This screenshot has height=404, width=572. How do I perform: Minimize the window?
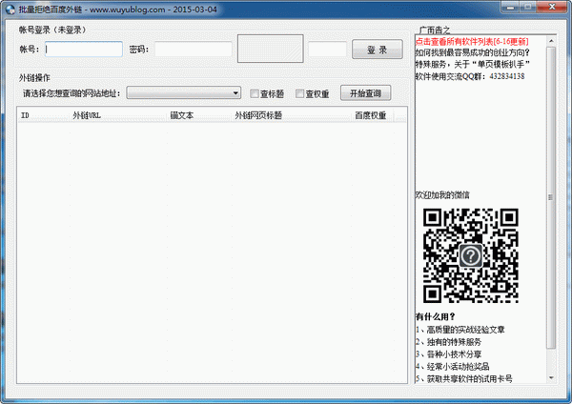(510, 7)
